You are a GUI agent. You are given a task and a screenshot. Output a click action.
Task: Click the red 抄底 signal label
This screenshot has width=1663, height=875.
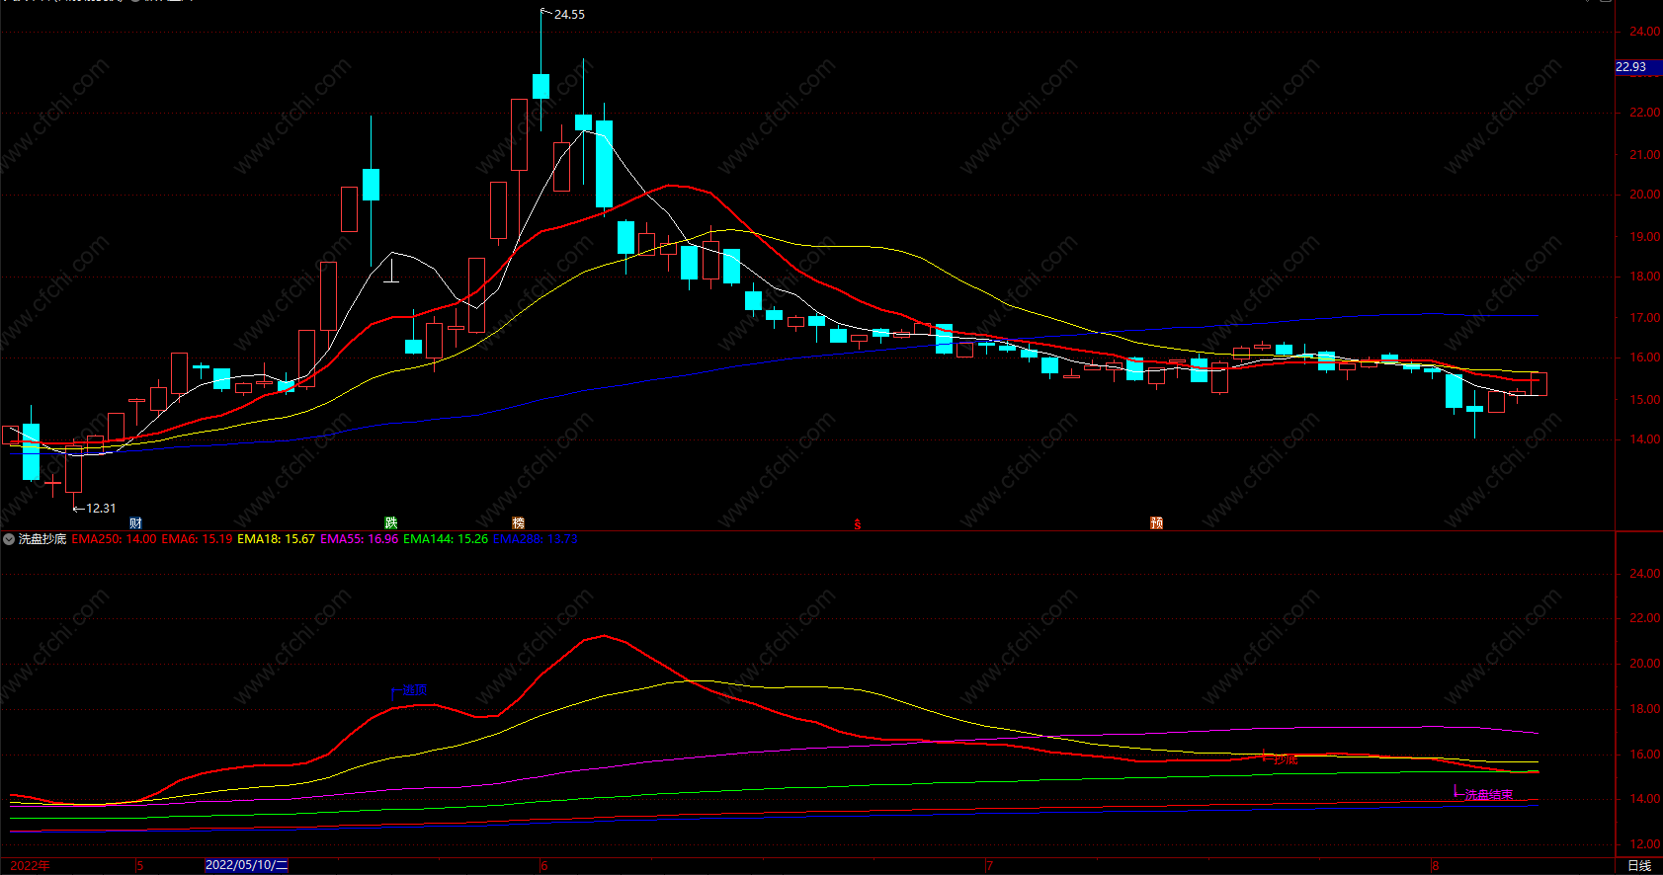tap(1286, 759)
